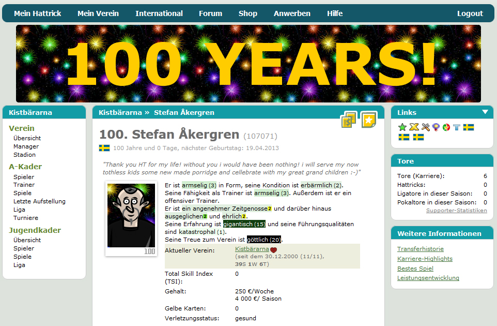Click the golden X icon in Links
Image resolution: width=497 pixels, height=326 pixels.
pos(414,127)
